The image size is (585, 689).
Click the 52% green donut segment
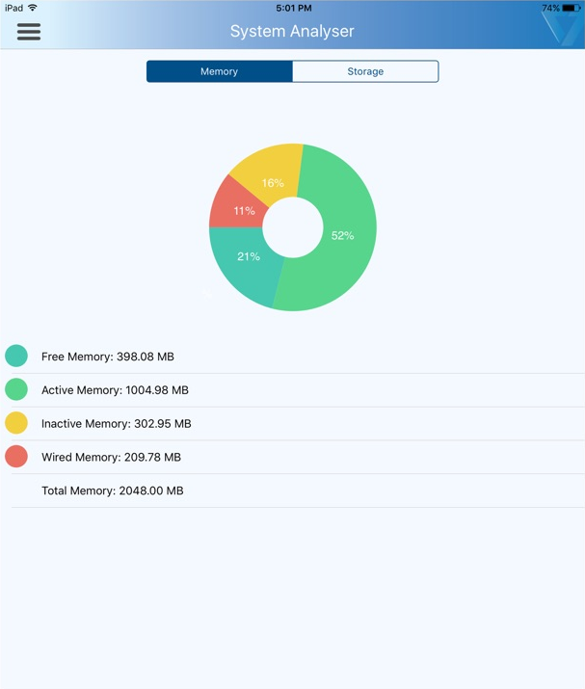pyautogui.click(x=342, y=235)
